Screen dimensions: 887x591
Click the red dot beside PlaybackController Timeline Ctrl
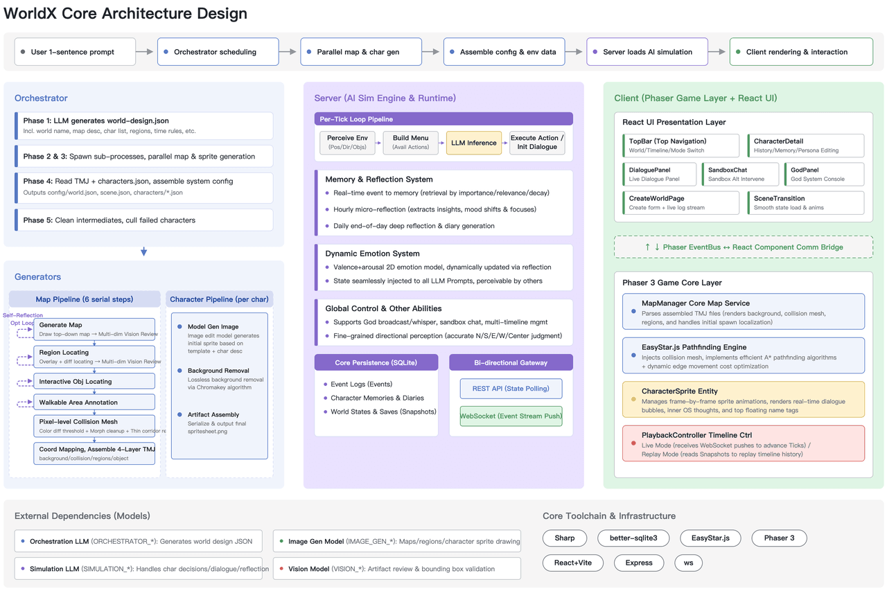coord(633,443)
